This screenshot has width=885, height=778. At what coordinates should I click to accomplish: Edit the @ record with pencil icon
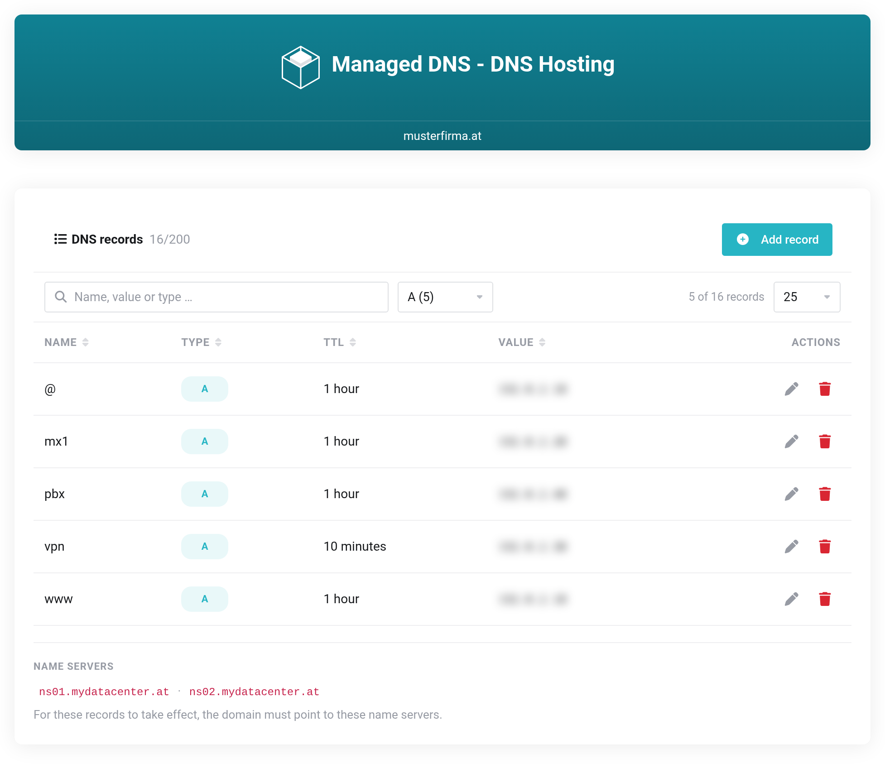click(x=791, y=389)
